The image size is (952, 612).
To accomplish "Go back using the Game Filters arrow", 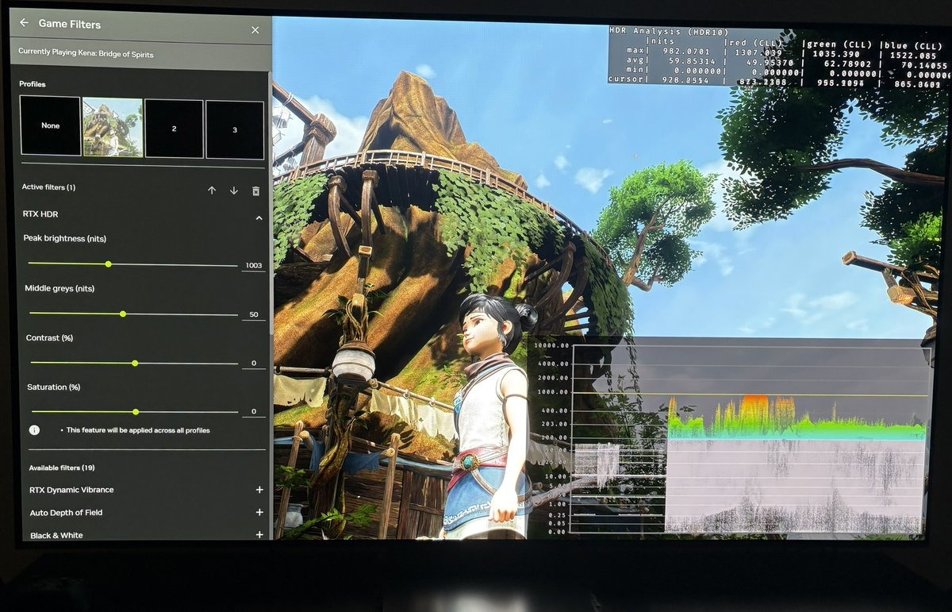I will pyautogui.click(x=24, y=23).
